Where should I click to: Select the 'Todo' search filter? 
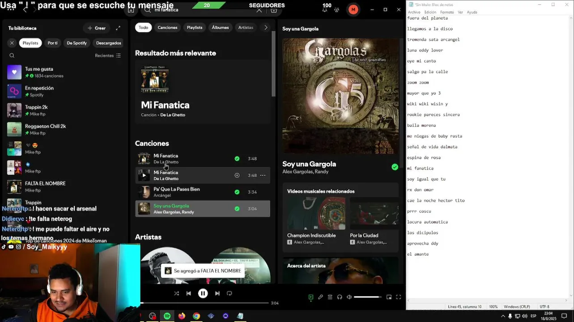tap(143, 27)
